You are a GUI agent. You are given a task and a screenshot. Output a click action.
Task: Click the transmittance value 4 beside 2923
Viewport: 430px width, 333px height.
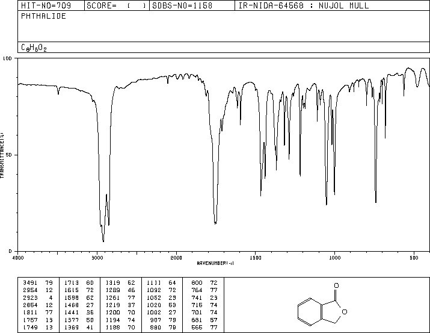pyautogui.click(x=51, y=297)
